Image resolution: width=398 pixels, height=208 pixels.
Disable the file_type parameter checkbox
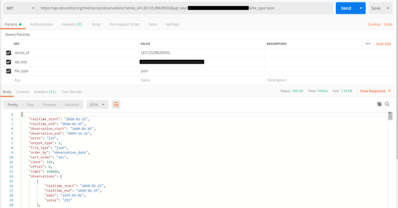pos(8,71)
